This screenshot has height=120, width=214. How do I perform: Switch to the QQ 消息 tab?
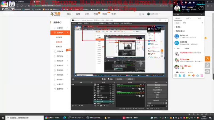(199, 18)
